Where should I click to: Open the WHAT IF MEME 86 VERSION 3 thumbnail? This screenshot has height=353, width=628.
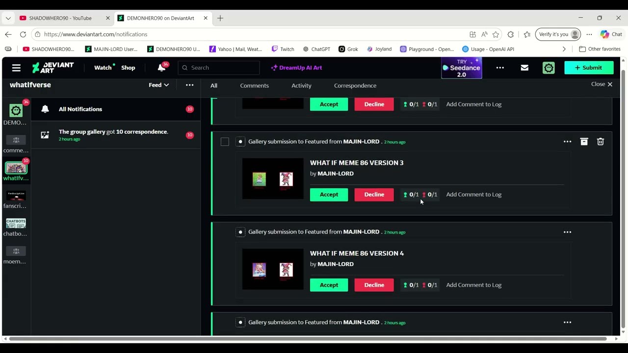point(273,178)
